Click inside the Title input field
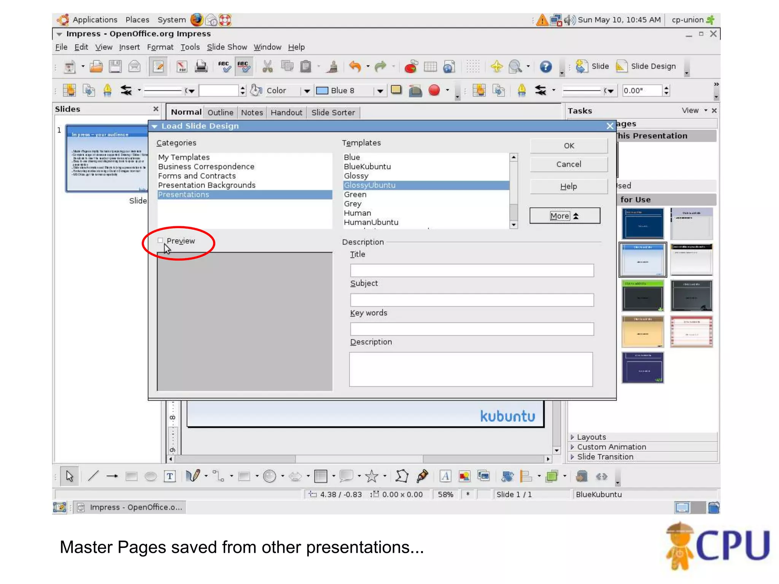Screen dimensions: 779x584 pos(472,270)
